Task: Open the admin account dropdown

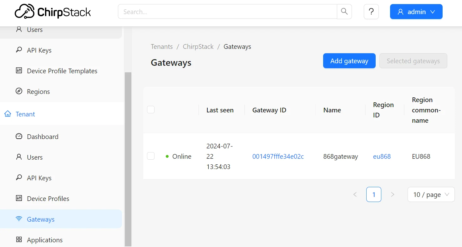Action: coord(416,12)
